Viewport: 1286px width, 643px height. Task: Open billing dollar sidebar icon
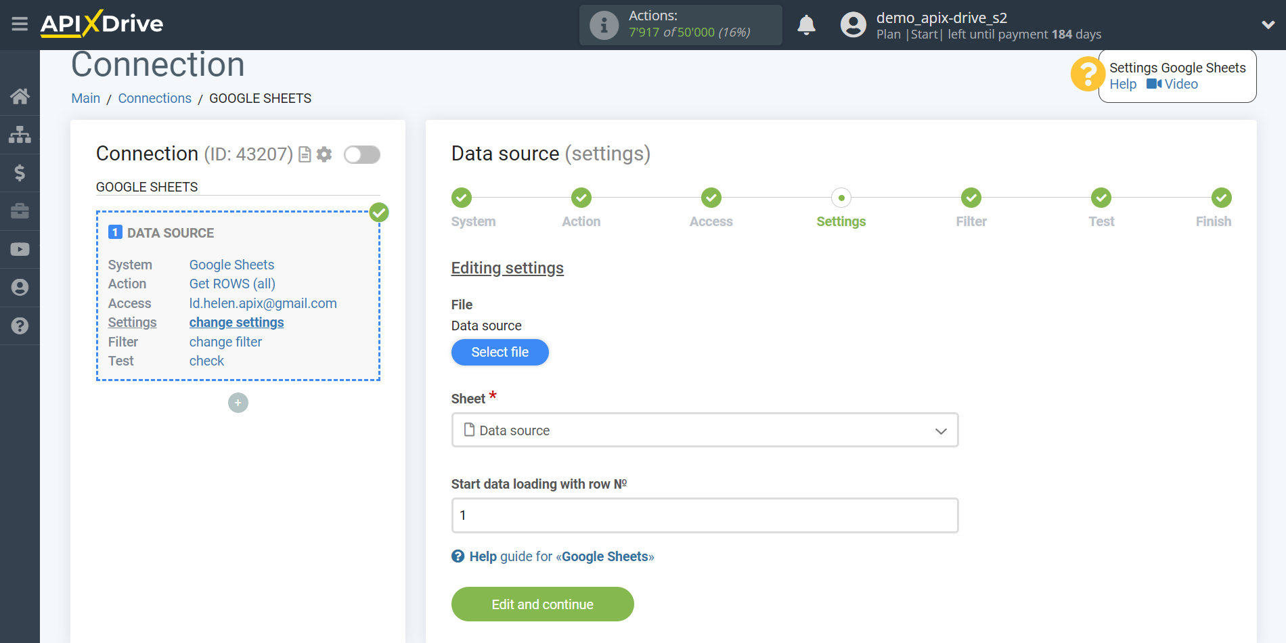20,173
